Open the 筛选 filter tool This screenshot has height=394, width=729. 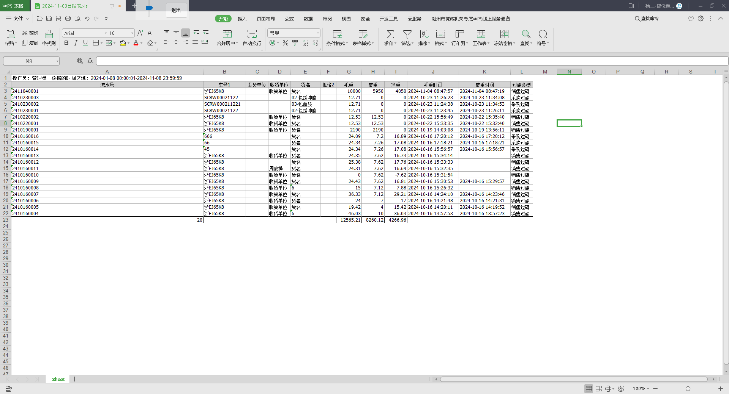click(407, 38)
